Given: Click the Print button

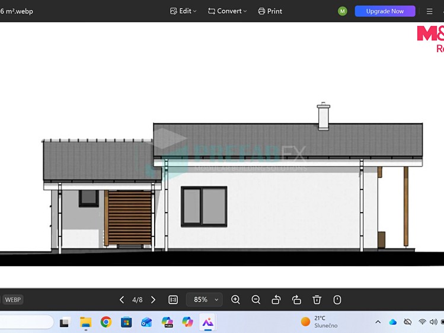Looking at the screenshot, I should pos(270,11).
